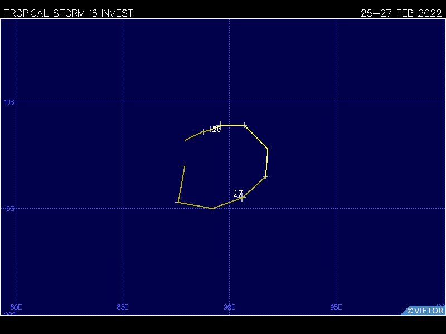Click the 90E longitude label

[229, 307]
